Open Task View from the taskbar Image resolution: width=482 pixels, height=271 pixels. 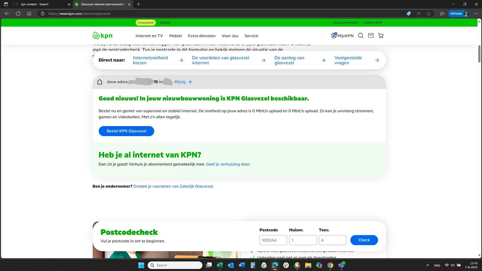(x=209, y=265)
